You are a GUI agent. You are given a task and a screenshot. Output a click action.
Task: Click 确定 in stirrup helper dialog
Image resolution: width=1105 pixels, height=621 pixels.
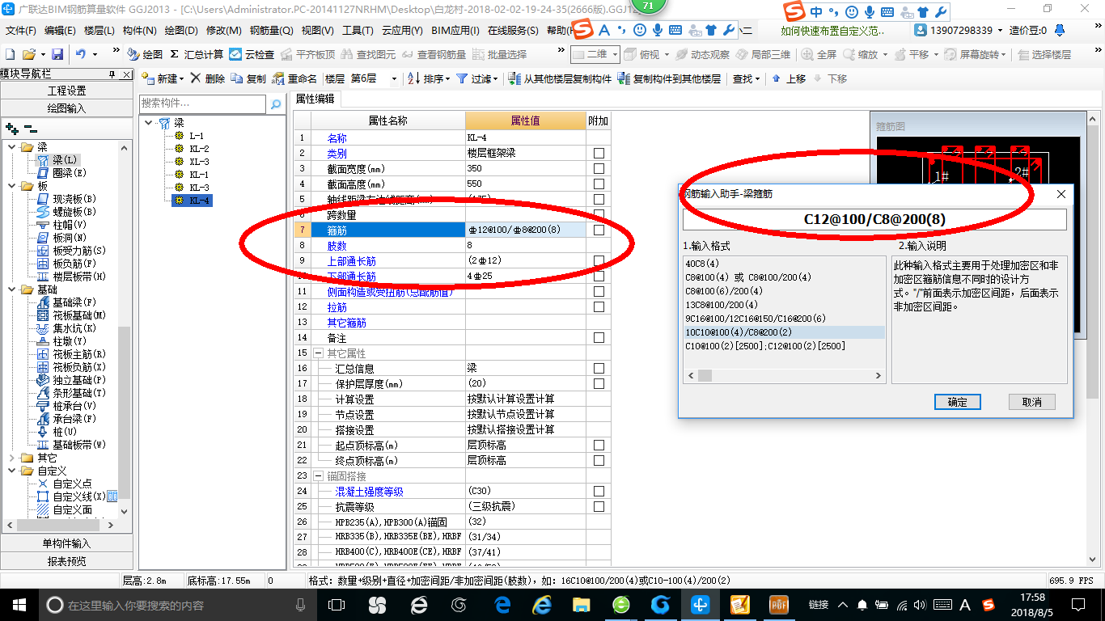(x=958, y=402)
